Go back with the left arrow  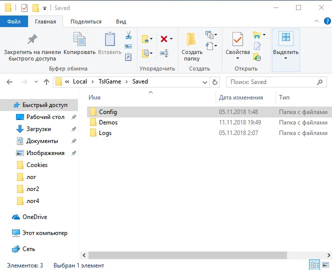(x=9, y=82)
